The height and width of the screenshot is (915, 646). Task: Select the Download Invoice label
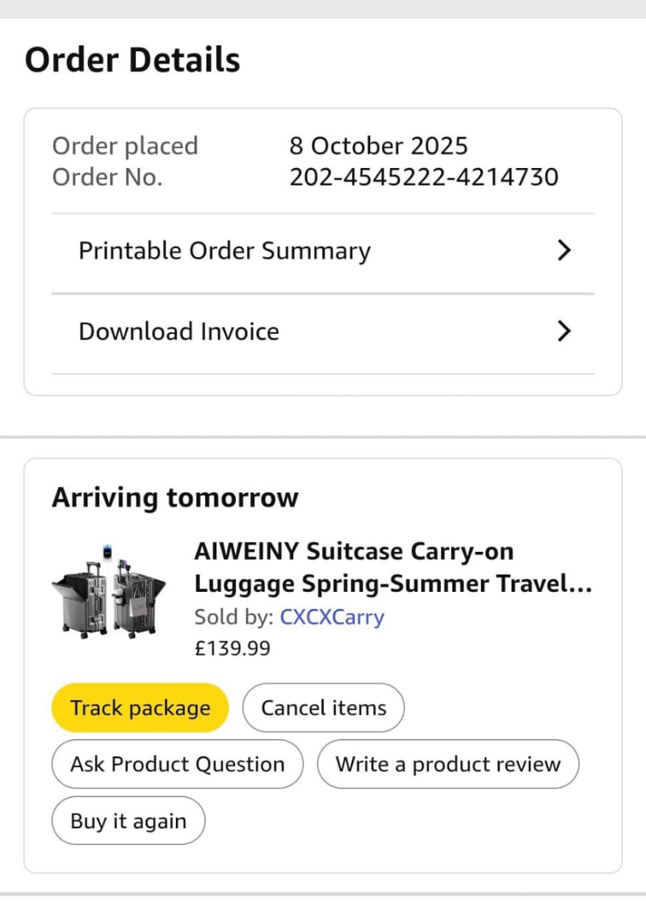(179, 332)
